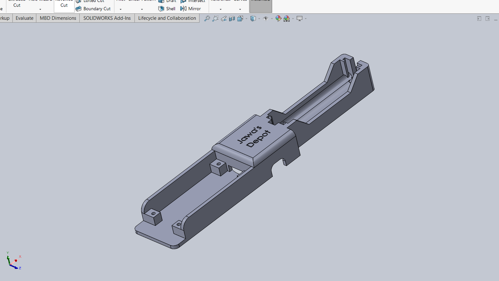Click the Boundary Cut button

[x=93, y=9]
